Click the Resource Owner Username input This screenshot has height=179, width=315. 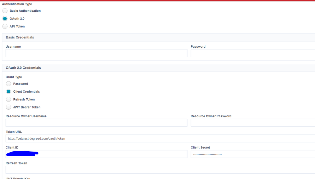(96, 123)
